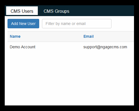The image size is (139, 111).
Task: Return to the CMS Users list tab
Action: (22, 11)
